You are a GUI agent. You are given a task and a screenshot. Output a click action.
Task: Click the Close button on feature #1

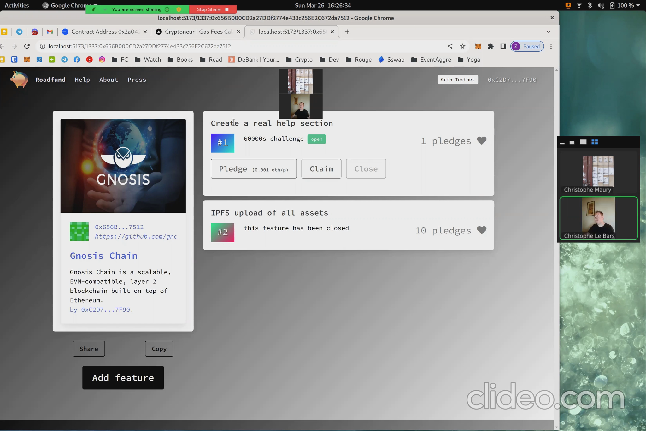pyautogui.click(x=366, y=169)
